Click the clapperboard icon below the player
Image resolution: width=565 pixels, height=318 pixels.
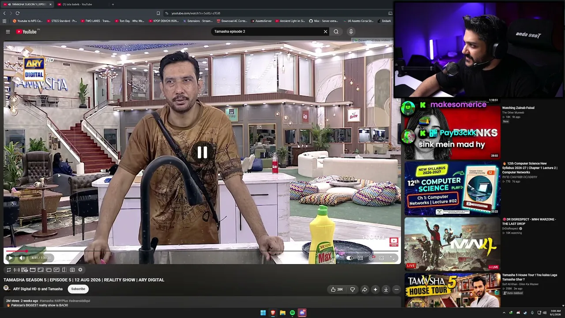pyautogui.click(x=32, y=270)
